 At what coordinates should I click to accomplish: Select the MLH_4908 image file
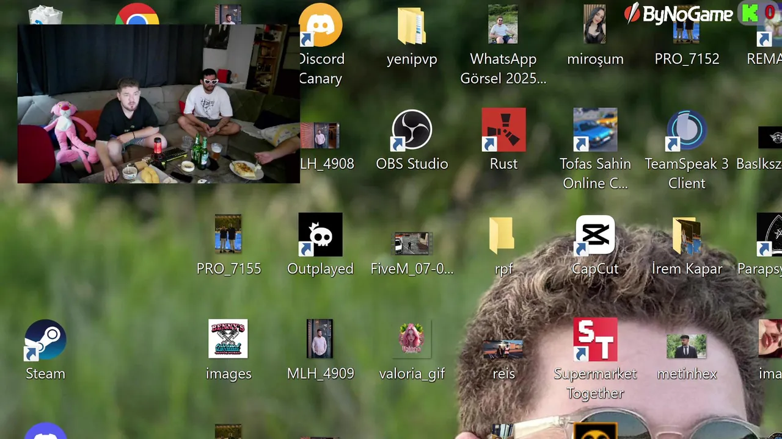[321, 135]
